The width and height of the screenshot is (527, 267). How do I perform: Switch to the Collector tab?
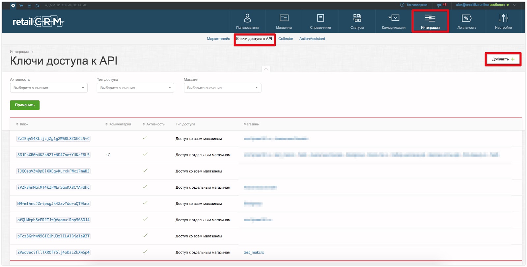286,39
